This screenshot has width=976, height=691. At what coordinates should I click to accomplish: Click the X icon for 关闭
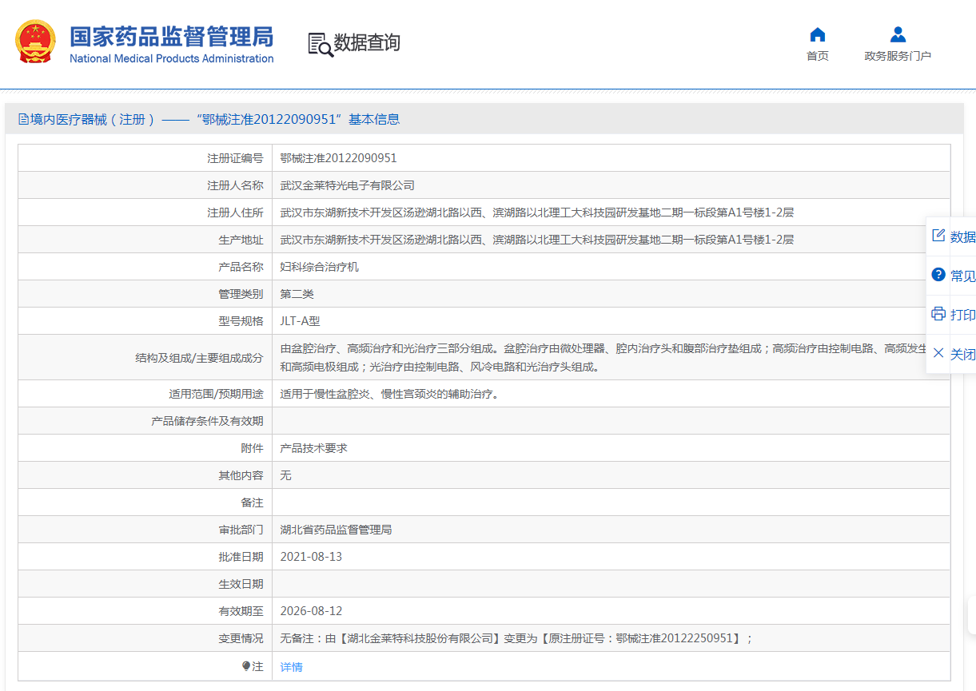coord(938,353)
